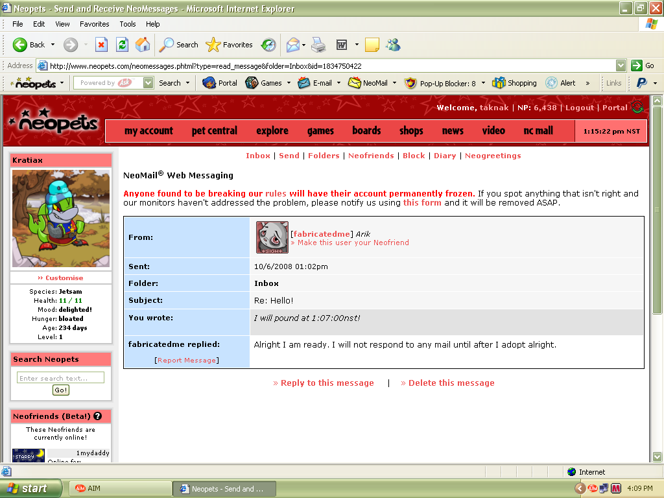Click the Shopping gift toolbar button
The image size is (664, 498).
514,83
